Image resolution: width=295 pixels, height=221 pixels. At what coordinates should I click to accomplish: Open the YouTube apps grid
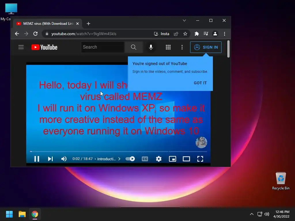pos(168,47)
